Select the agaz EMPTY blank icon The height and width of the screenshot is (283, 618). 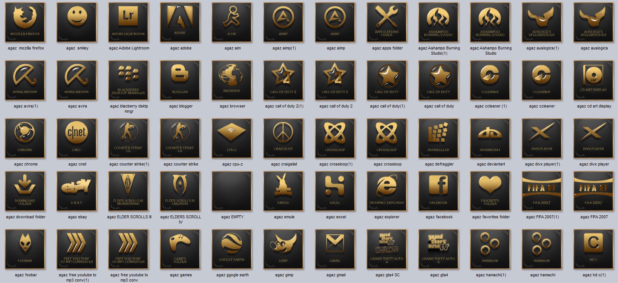point(232,191)
